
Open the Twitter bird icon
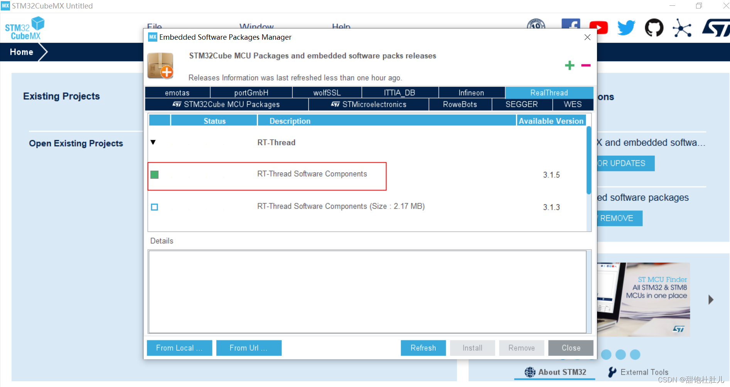pyautogui.click(x=626, y=28)
